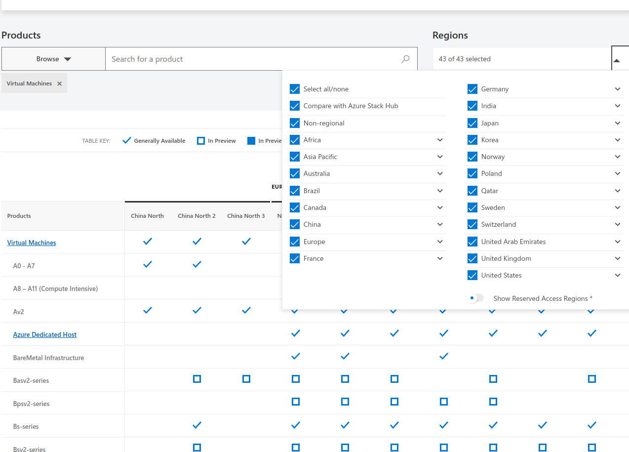This screenshot has height=452, width=629.
Task: Click the Bs-series row label
Action: (26, 426)
